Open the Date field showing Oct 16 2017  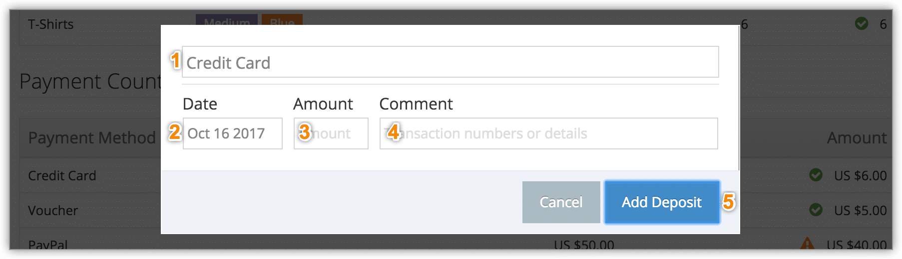click(232, 133)
